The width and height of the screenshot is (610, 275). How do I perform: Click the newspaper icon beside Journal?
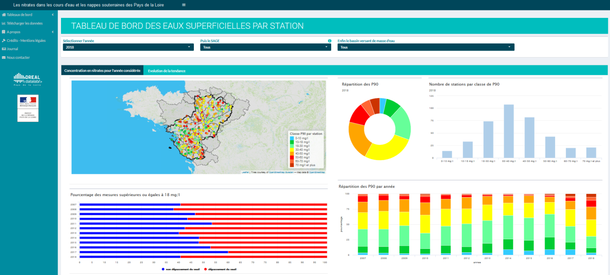(4, 49)
